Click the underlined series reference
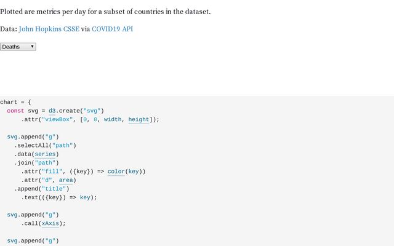The height and width of the screenshot is (246, 394). tap(46, 154)
